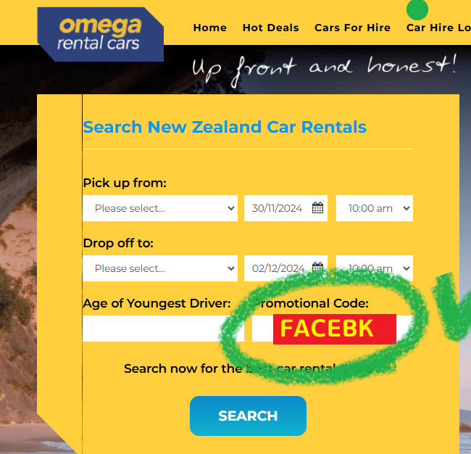Go to the Home menu item
471x454 pixels.
click(x=209, y=28)
